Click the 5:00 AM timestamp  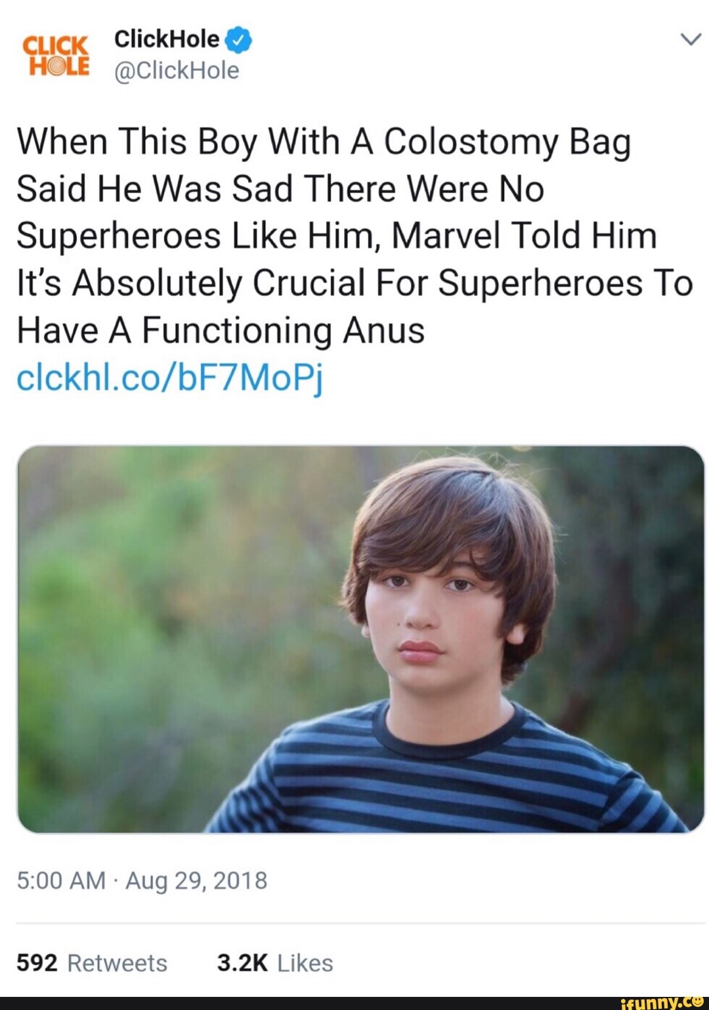pyautogui.click(x=61, y=880)
